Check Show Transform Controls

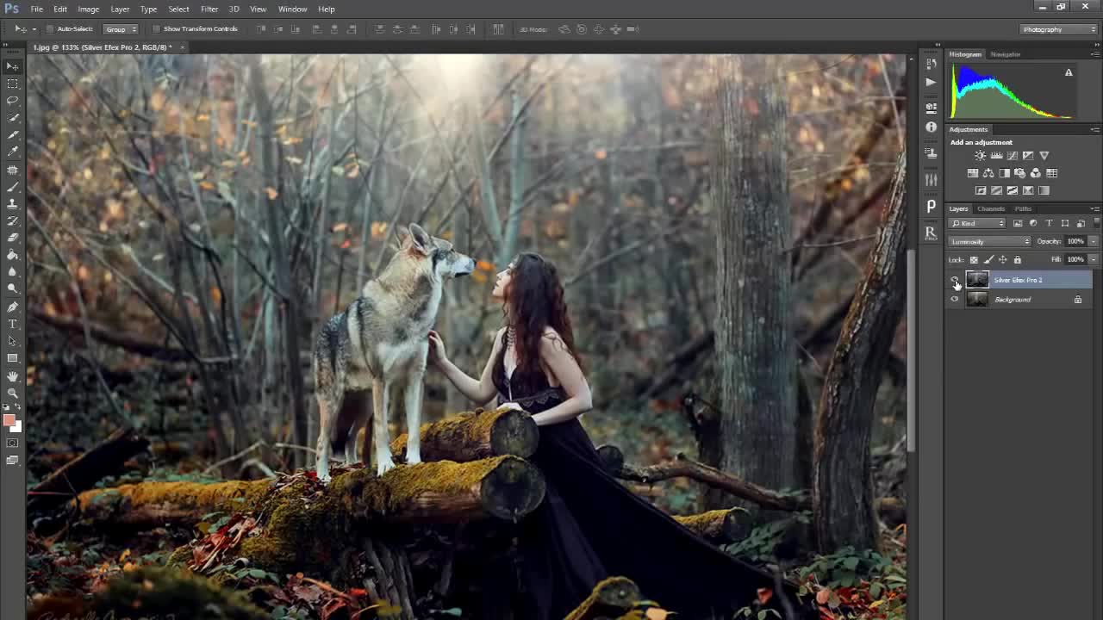(157, 29)
